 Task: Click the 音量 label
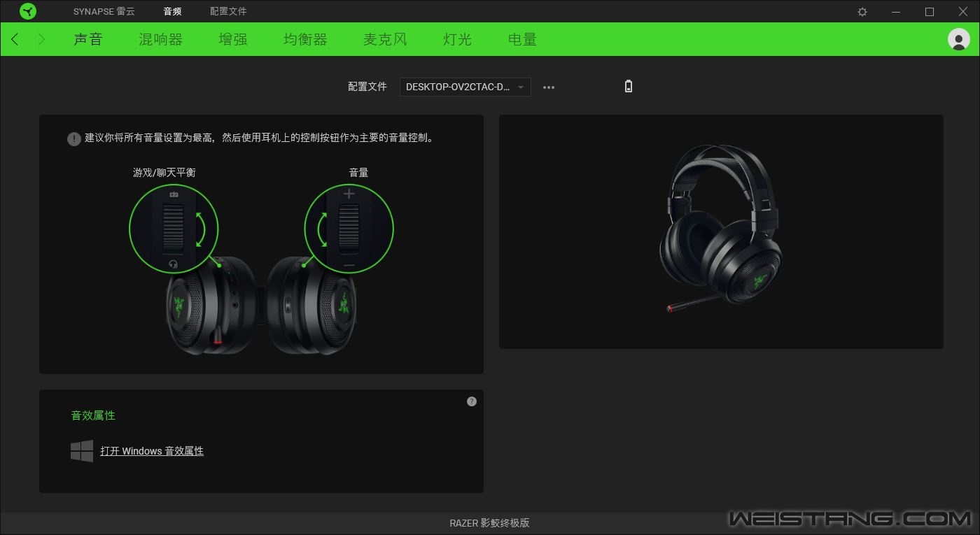coord(358,172)
